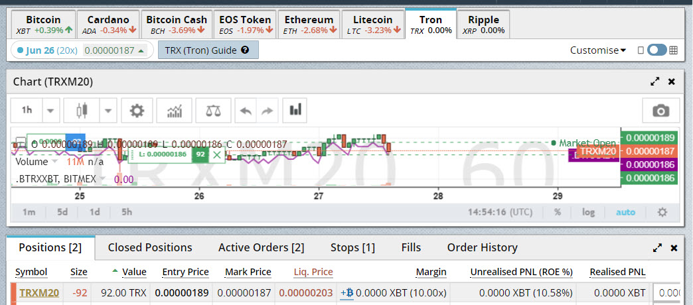Sort by Unrealised PNL (ROE %) column

tap(522, 272)
